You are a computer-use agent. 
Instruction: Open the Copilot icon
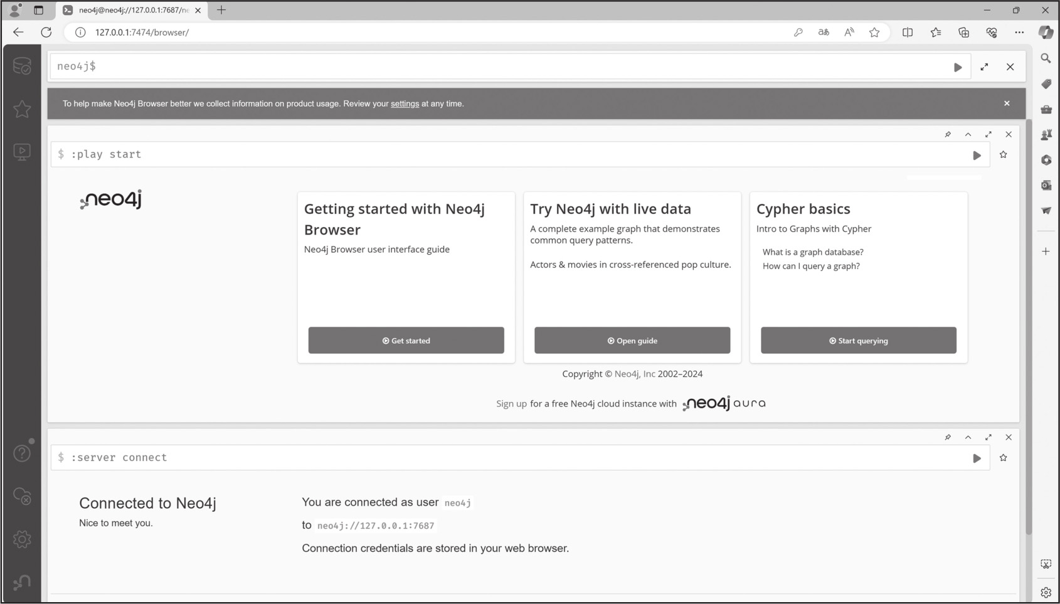coord(1046,33)
